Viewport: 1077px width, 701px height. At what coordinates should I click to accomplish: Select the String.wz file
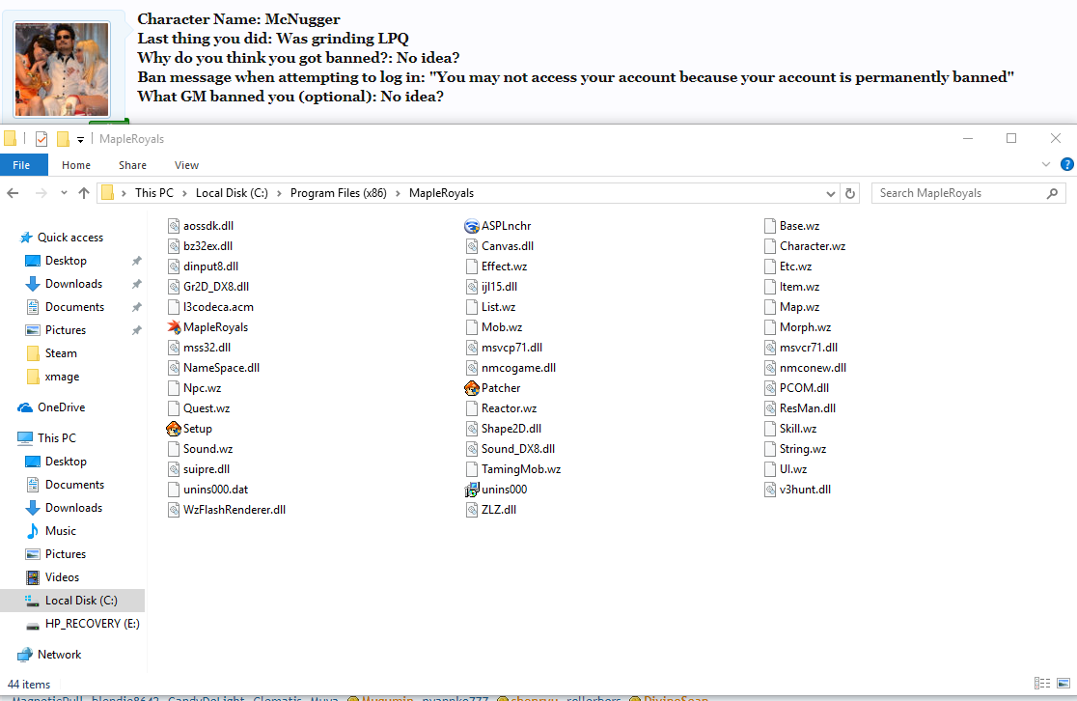[x=795, y=449]
